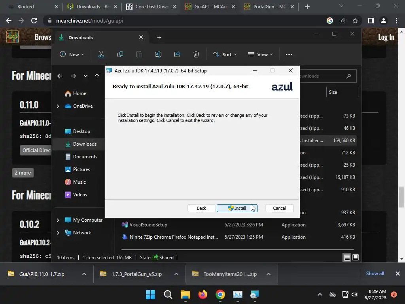Bookmark this page with the star icon
Screen dimensions: 405x304
coord(355,21)
